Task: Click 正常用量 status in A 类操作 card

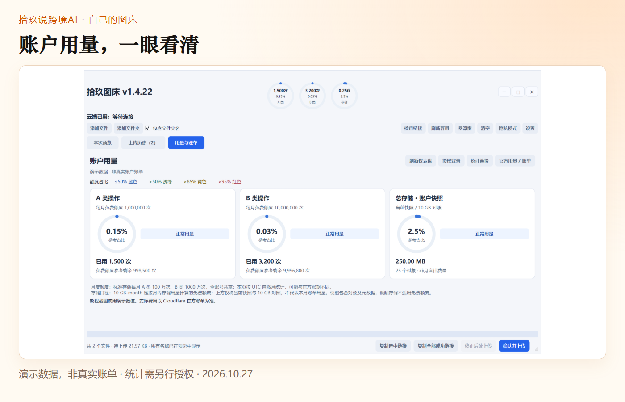Action: pyautogui.click(x=185, y=234)
